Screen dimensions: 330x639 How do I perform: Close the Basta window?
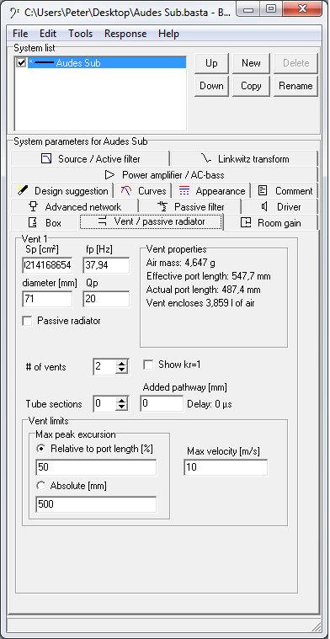[x=302, y=8]
